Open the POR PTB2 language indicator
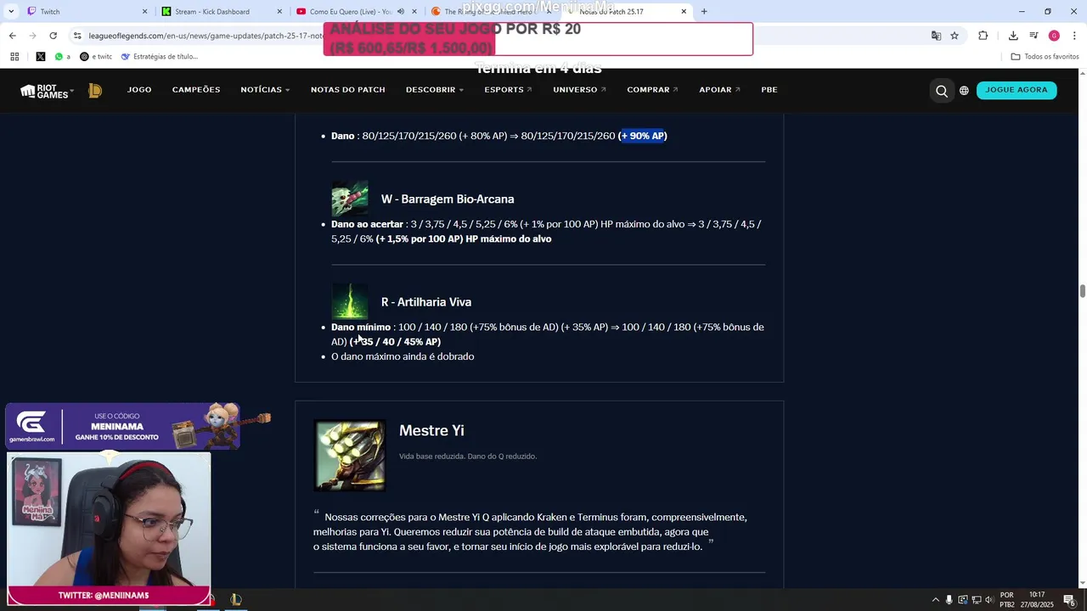Viewport: 1087px width, 611px height. 1006,600
